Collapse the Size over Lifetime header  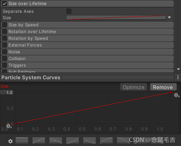point(87,4)
